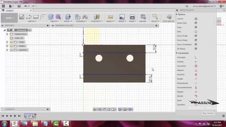Select the Create Form tool
Viewport: 226px width, 127px height.
point(58,17)
